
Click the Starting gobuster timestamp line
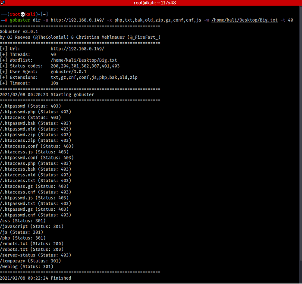tap(47, 94)
